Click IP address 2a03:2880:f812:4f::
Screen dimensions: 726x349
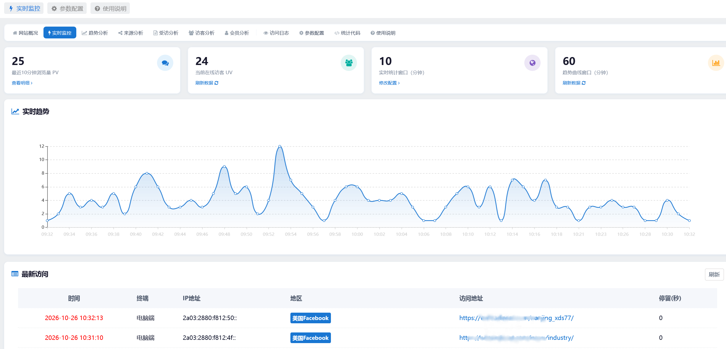coord(209,338)
